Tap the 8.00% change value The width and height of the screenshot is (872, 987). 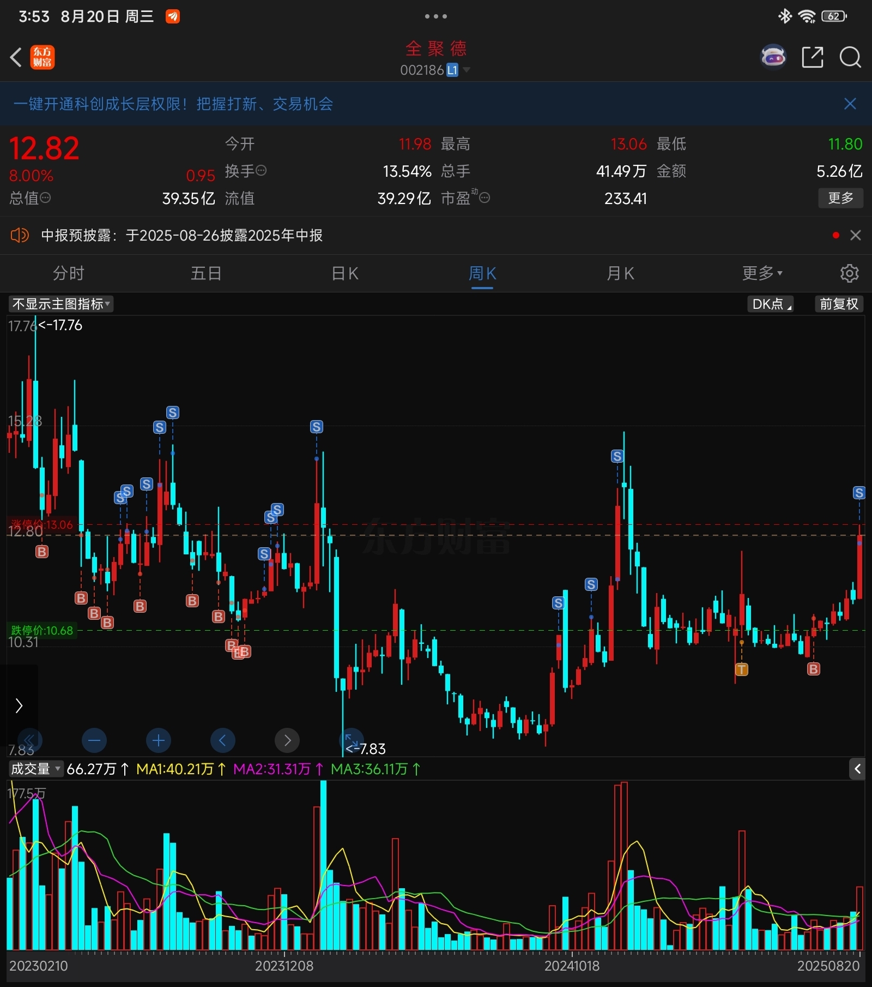31,176
